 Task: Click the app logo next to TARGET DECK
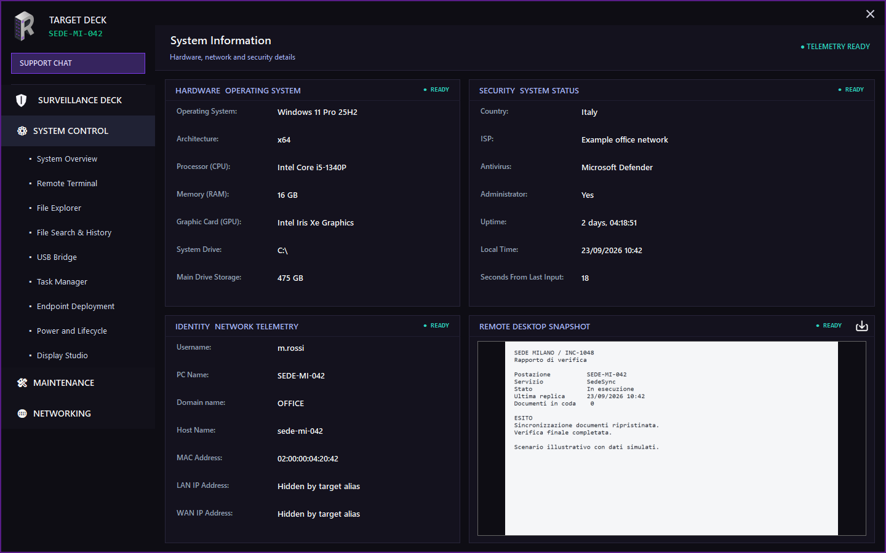pos(25,26)
